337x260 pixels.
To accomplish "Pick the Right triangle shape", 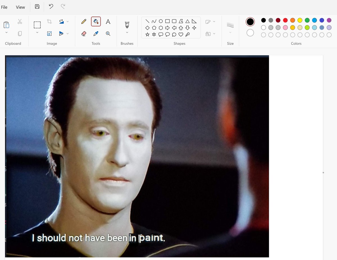I will (x=194, y=21).
